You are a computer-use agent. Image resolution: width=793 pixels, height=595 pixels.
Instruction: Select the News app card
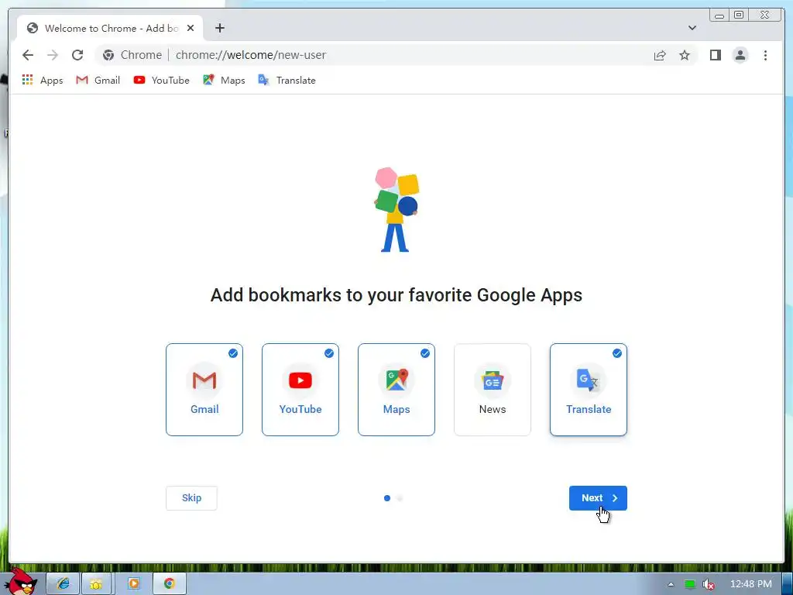(x=493, y=390)
